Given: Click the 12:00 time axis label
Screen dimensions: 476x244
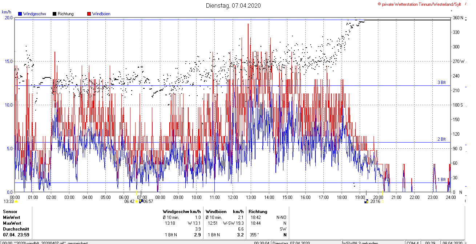Looking at the screenshot, I should coord(233,197).
